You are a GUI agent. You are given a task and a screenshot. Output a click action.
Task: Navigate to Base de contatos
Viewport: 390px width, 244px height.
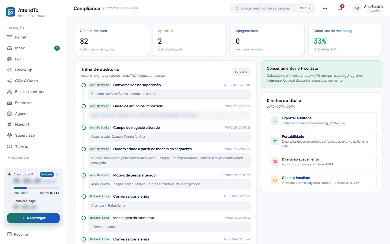34,92
